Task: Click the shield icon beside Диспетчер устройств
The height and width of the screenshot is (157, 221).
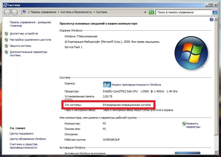Action: coord(6,34)
